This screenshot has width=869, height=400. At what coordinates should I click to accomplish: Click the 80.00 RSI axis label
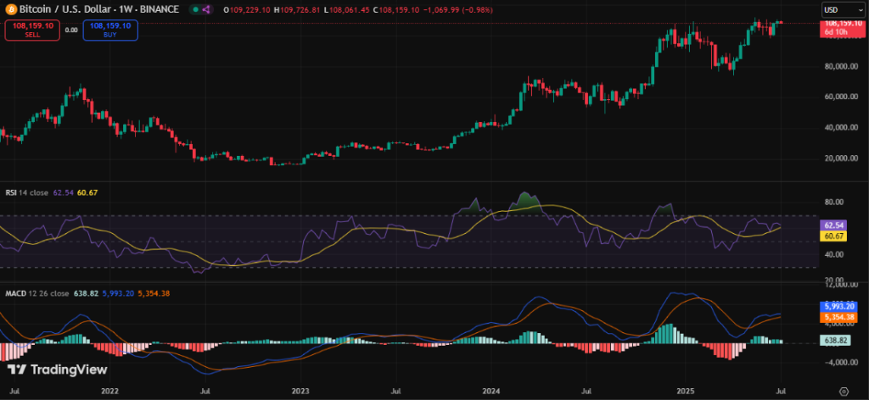pos(834,203)
